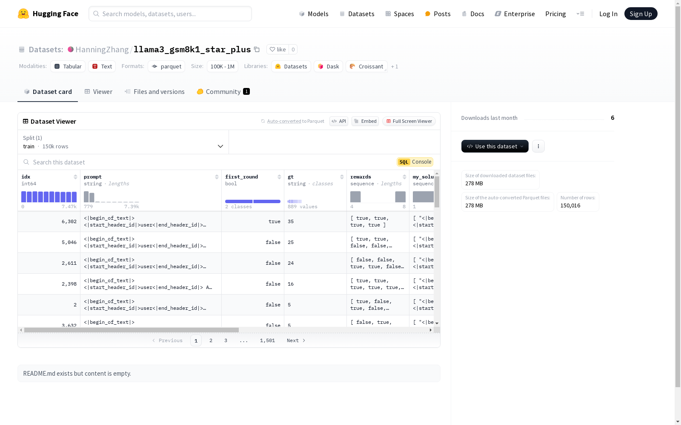Click the llama3_gsm8k_star_plus dataset title
The width and height of the screenshot is (681, 425).
pos(192,49)
